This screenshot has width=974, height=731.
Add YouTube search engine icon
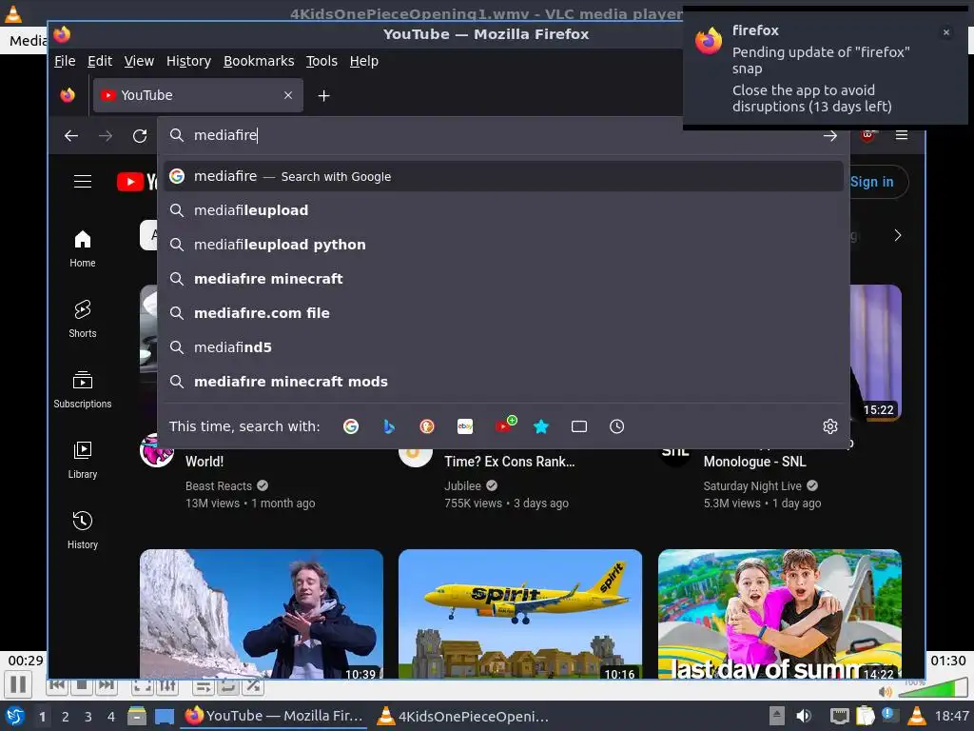click(x=505, y=425)
